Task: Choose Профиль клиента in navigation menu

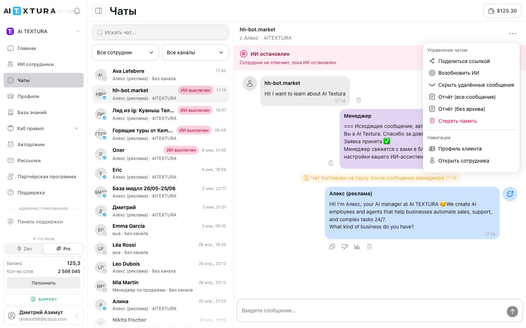Action: (471, 149)
